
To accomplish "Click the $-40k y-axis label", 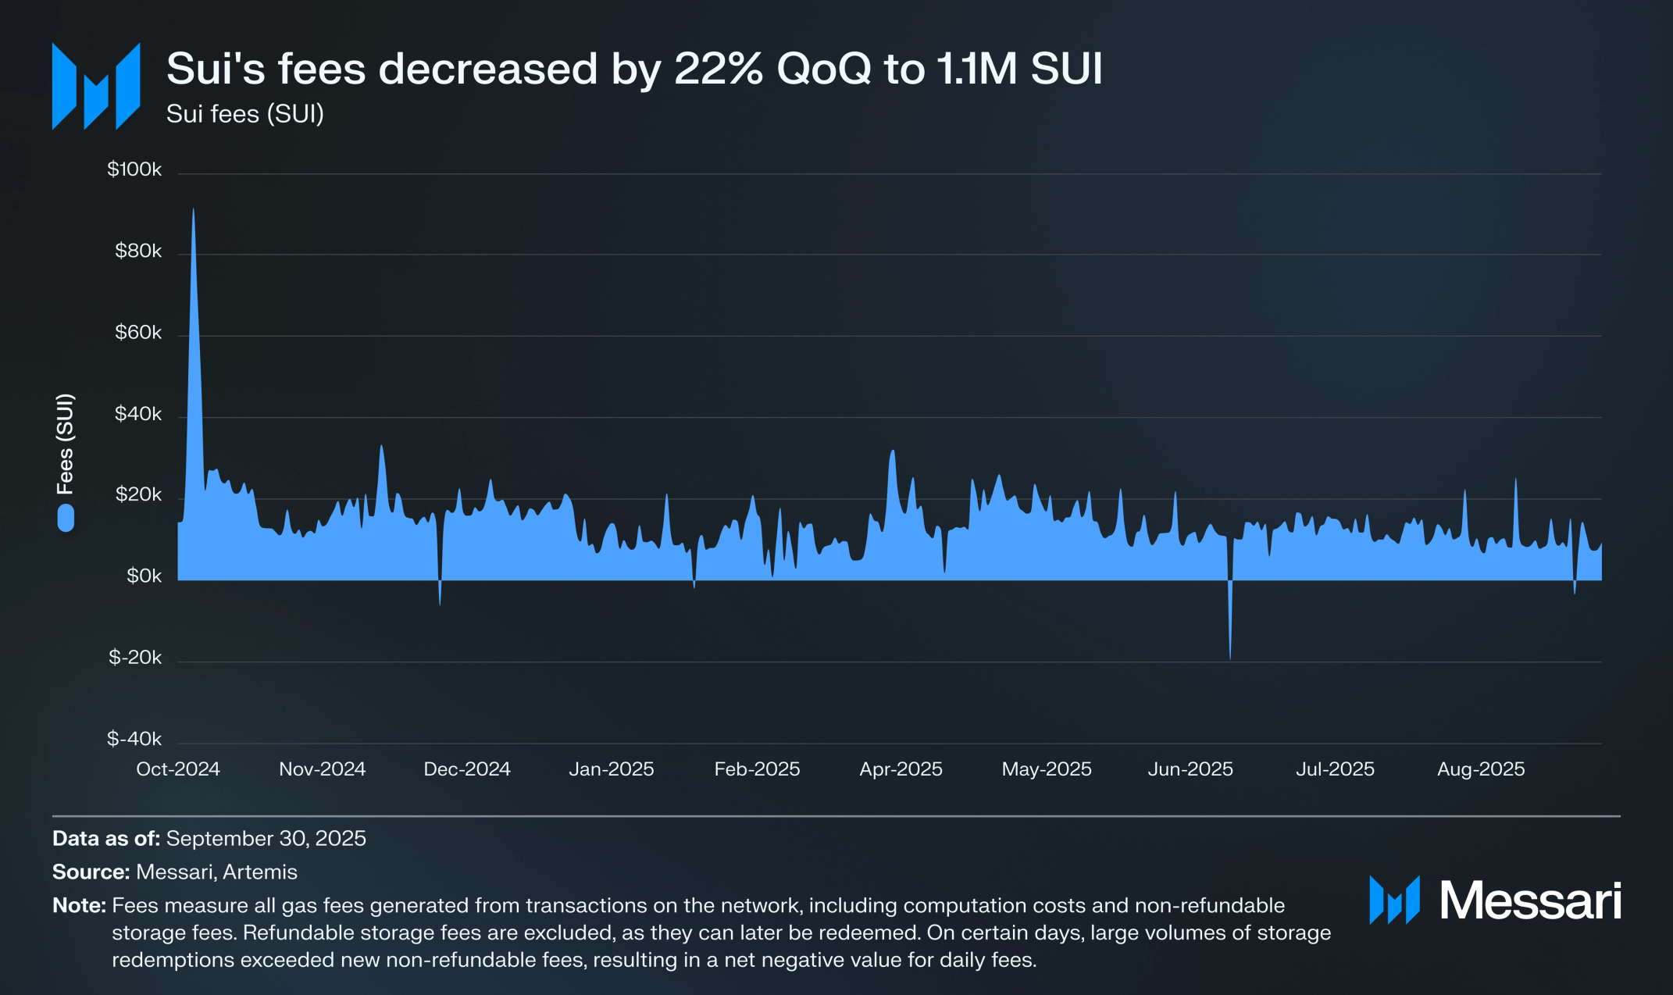I will click(134, 739).
